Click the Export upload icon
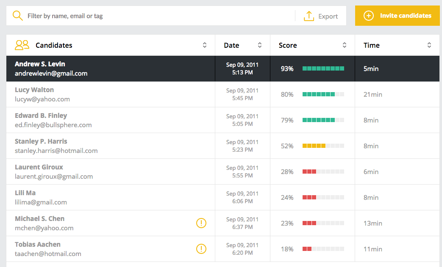 click(309, 16)
